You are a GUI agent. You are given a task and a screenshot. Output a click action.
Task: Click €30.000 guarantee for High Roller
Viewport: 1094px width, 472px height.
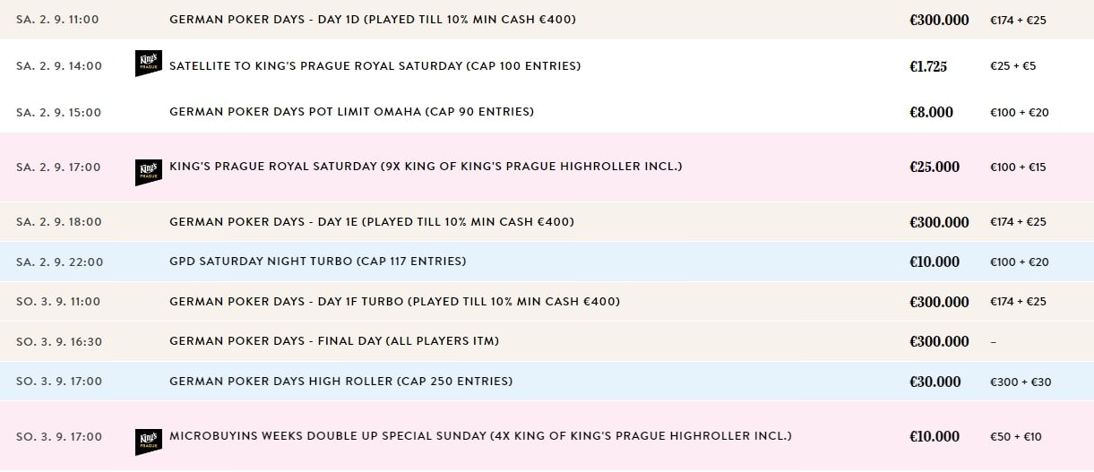pyautogui.click(x=935, y=382)
